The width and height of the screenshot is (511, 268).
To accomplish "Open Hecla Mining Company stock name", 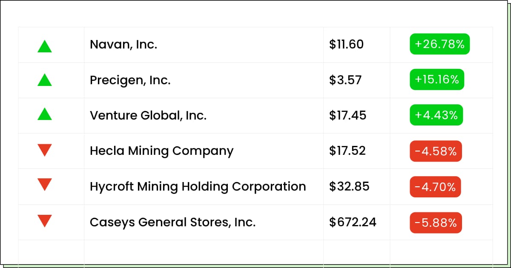I will tap(162, 151).
